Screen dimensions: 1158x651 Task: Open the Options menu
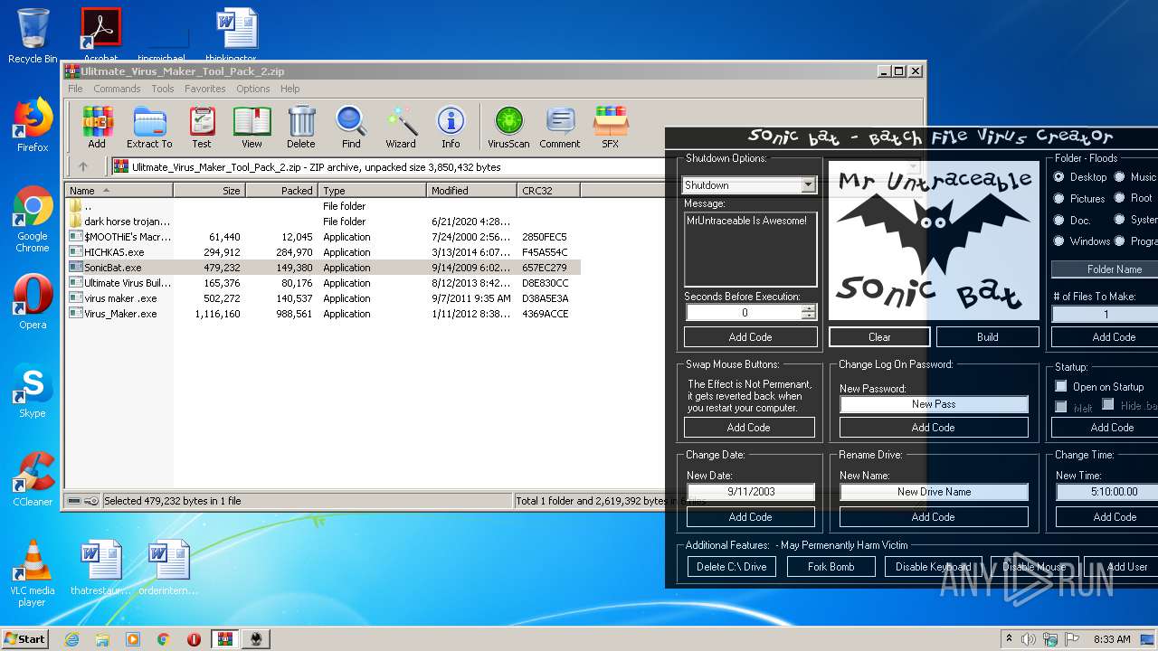pyautogui.click(x=253, y=89)
